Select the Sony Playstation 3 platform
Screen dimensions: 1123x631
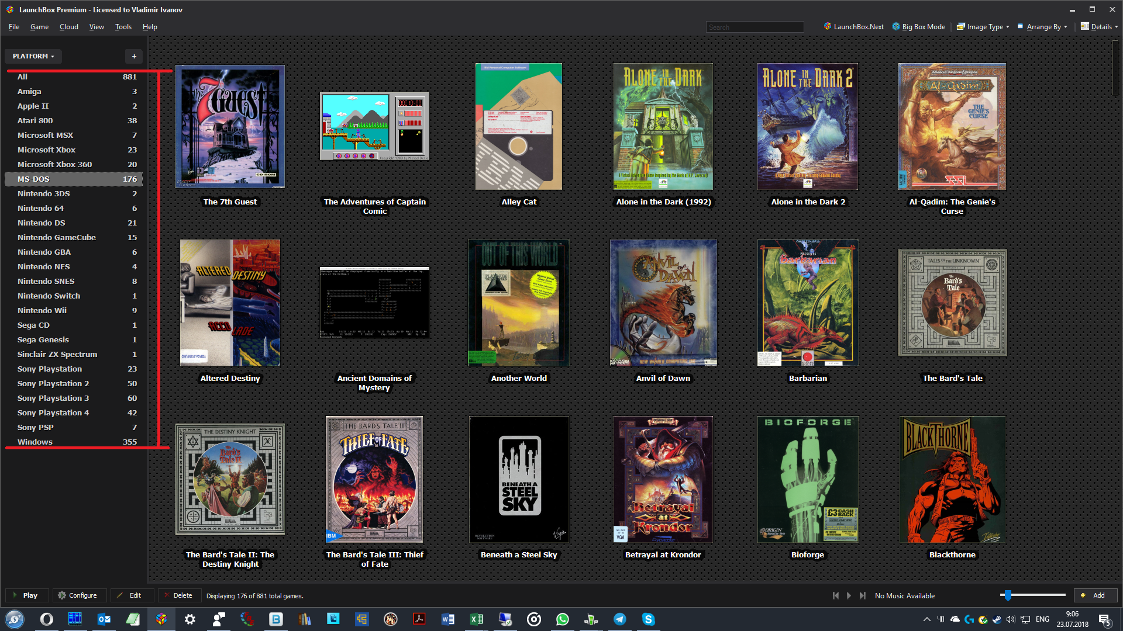(x=74, y=398)
